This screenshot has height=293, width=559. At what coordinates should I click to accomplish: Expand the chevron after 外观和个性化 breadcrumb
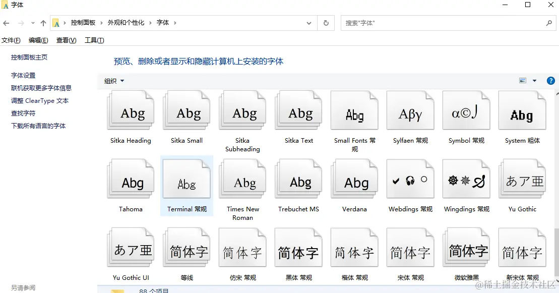coord(150,23)
